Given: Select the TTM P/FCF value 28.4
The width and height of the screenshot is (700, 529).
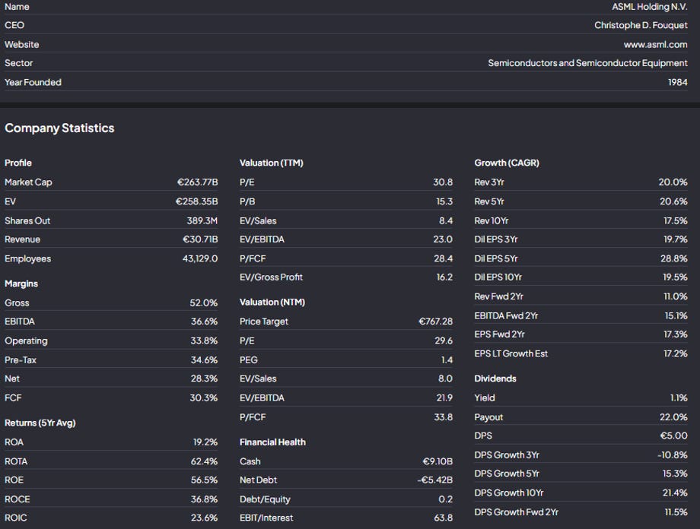Looking at the screenshot, I should (x=444, y=258).
